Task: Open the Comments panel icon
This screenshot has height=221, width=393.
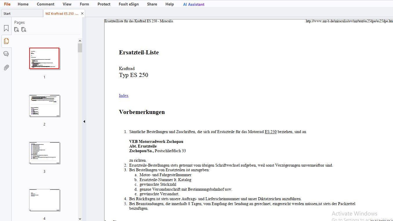Action: (x=6, y=54)
